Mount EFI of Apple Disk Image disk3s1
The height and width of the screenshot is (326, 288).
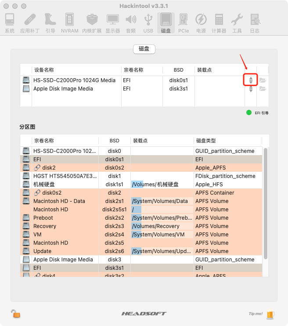(251, 89)
